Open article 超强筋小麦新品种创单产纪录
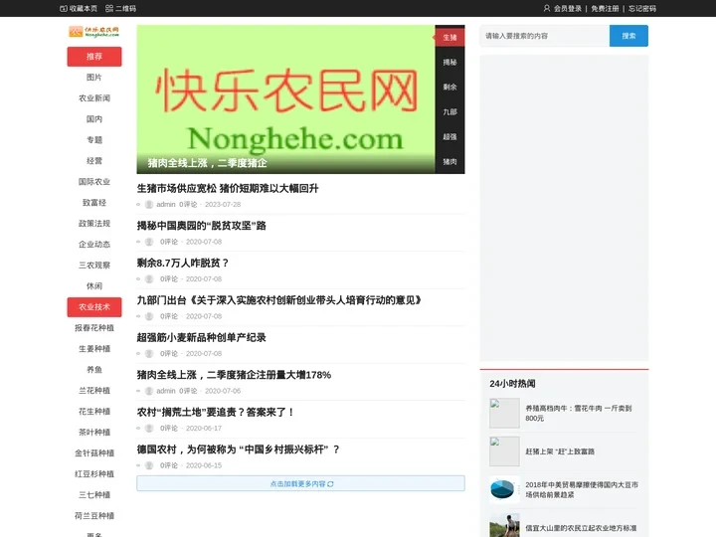 201,337
